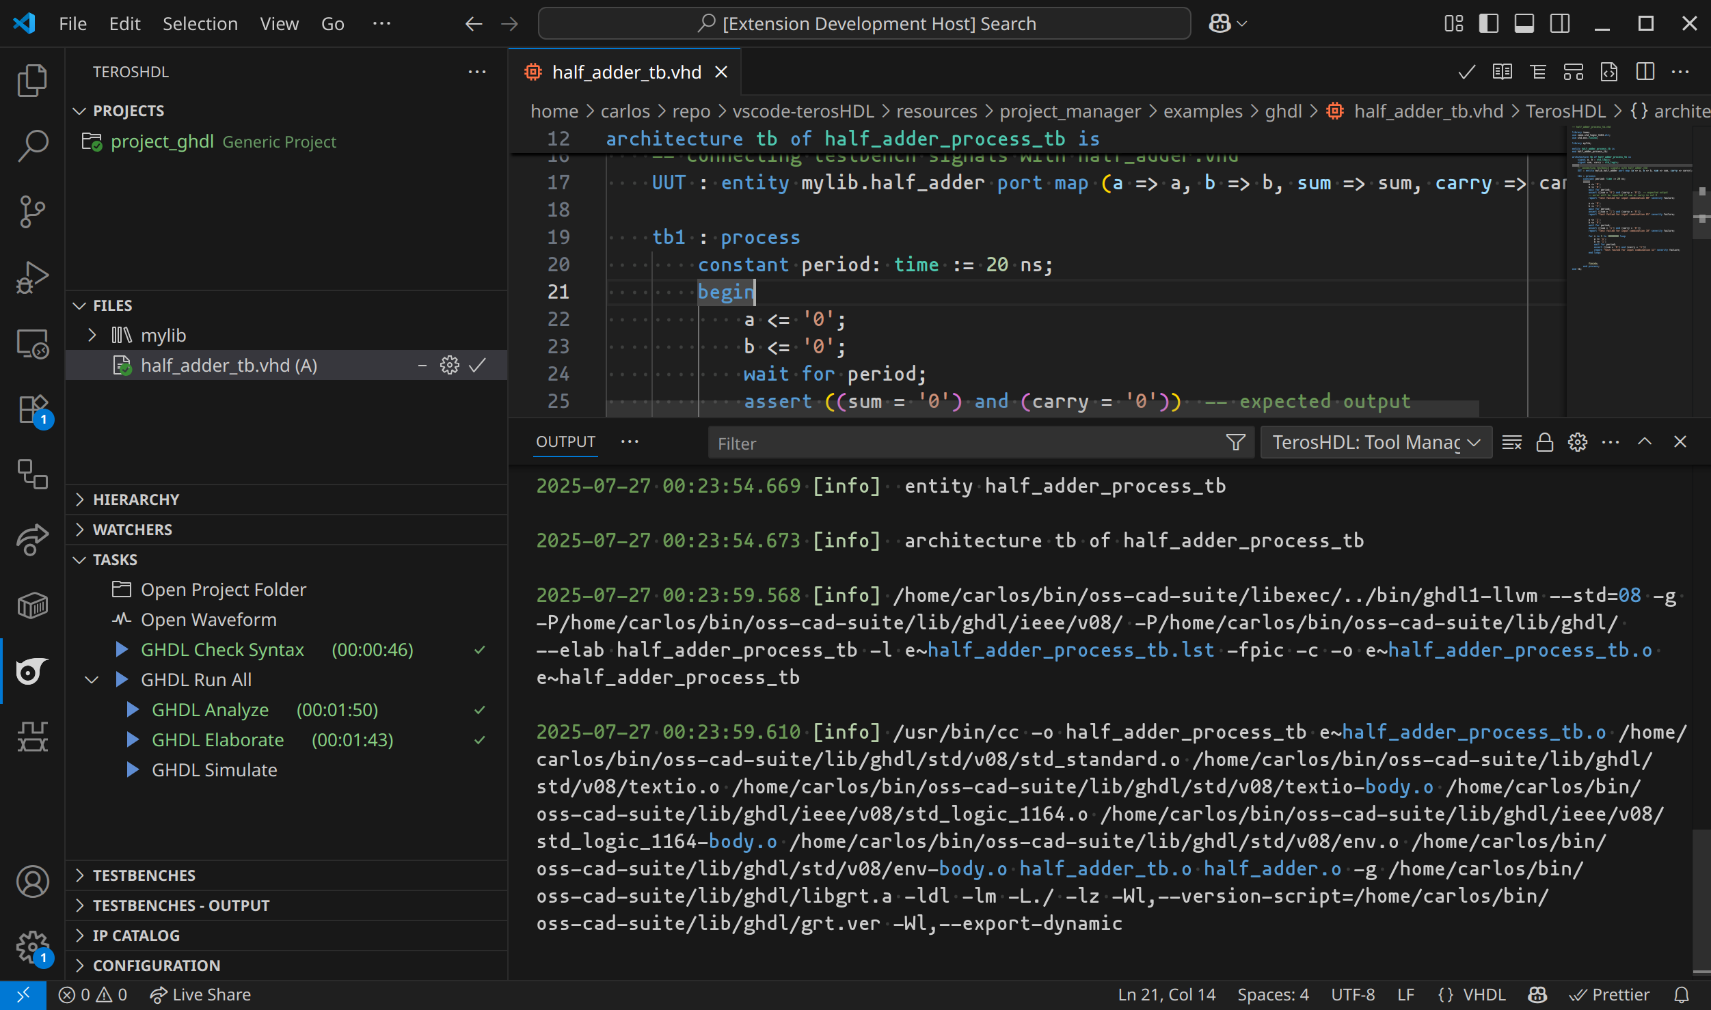Viewport: 1711px width, 1010px height.
Task: Open the View menu
Action: point(279,24)
